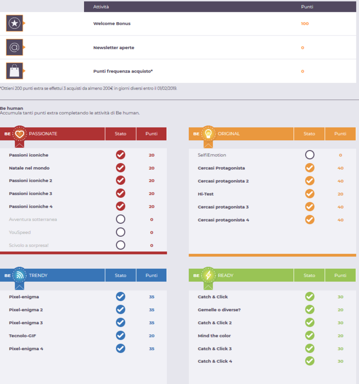Viewport: 359px width, 384px height.
Task: Click the 20 points value for Hi-Test
Action: click(x=340, y=194)
